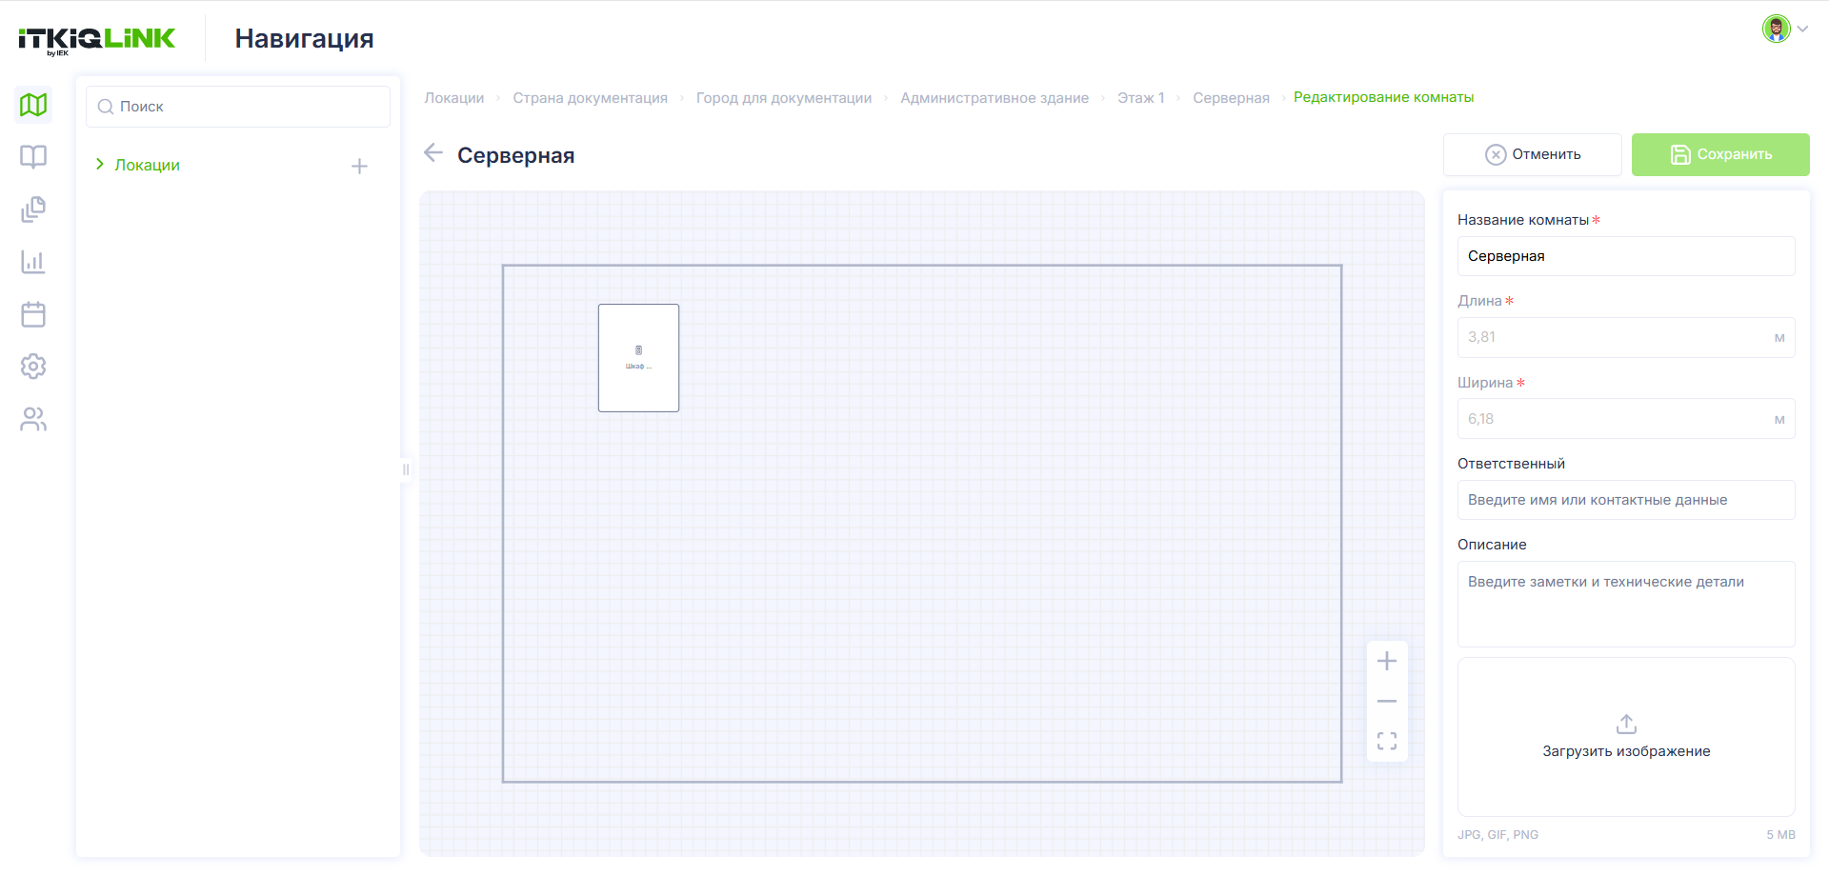Open the users sidebar icon
Image resolution: width=1829 pixels, height=876 pixels.
(x=33, y=419)
